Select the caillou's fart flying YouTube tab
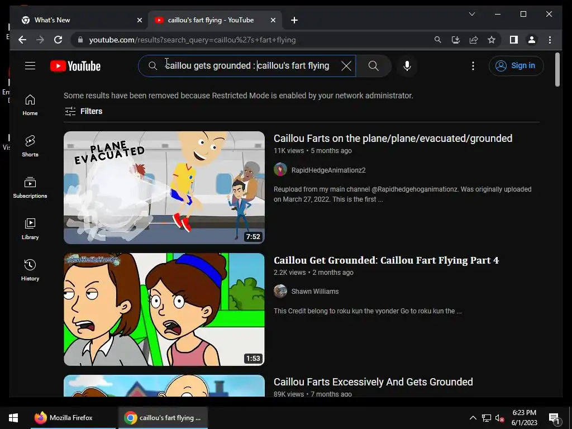572x429 pixels. coord(214,20)
